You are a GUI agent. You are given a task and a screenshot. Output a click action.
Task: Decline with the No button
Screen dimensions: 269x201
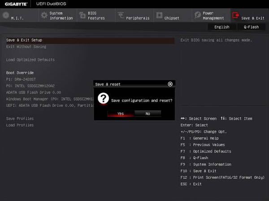[x=148, y=113]
